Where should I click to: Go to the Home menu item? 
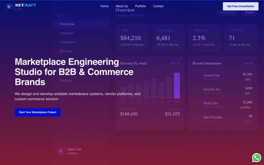click(x=104, y=6)
